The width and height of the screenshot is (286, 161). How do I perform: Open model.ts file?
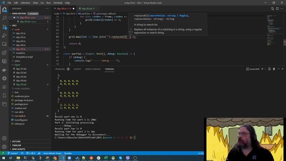20,53
